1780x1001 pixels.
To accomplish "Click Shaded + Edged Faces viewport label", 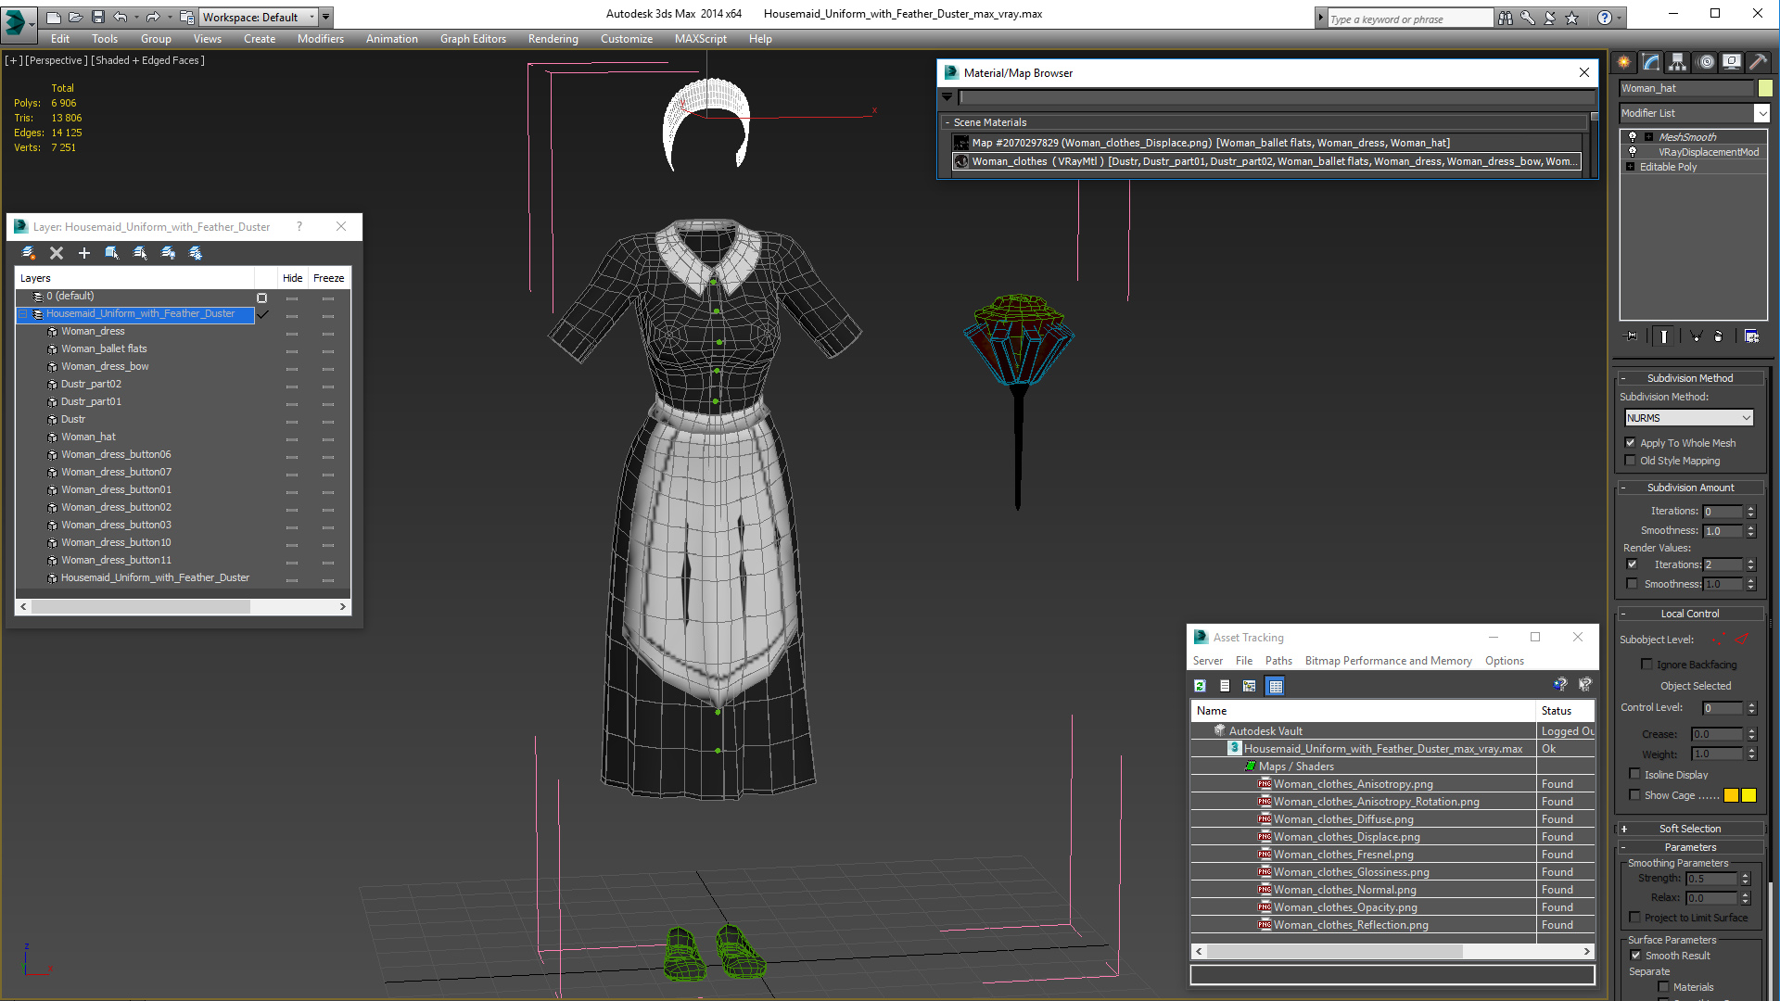I will 148,60.
